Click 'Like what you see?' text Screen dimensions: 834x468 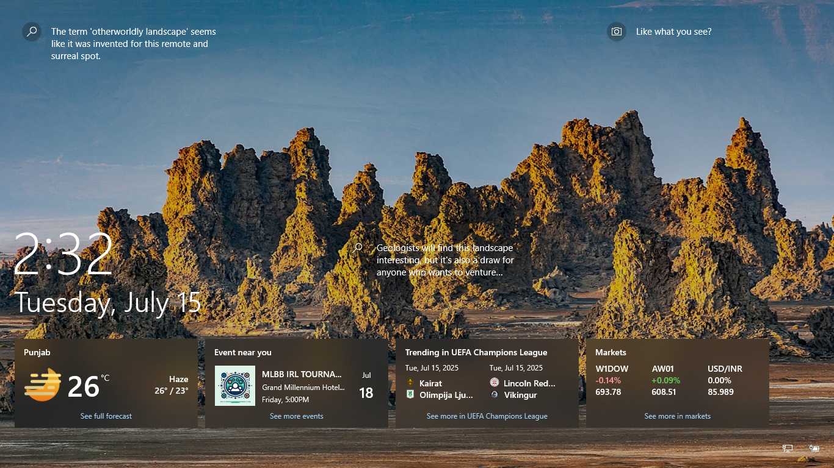pos(674,32)
